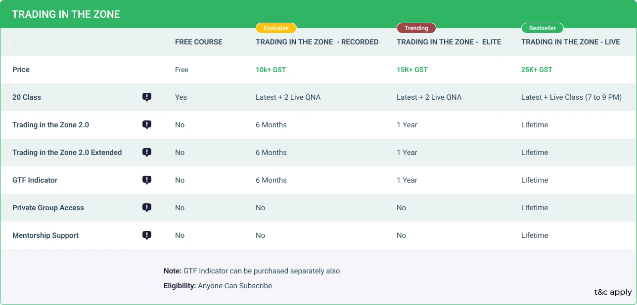637x305 pixels.
Task: Click the t&c apply text
Action: [x=613, y=292]
